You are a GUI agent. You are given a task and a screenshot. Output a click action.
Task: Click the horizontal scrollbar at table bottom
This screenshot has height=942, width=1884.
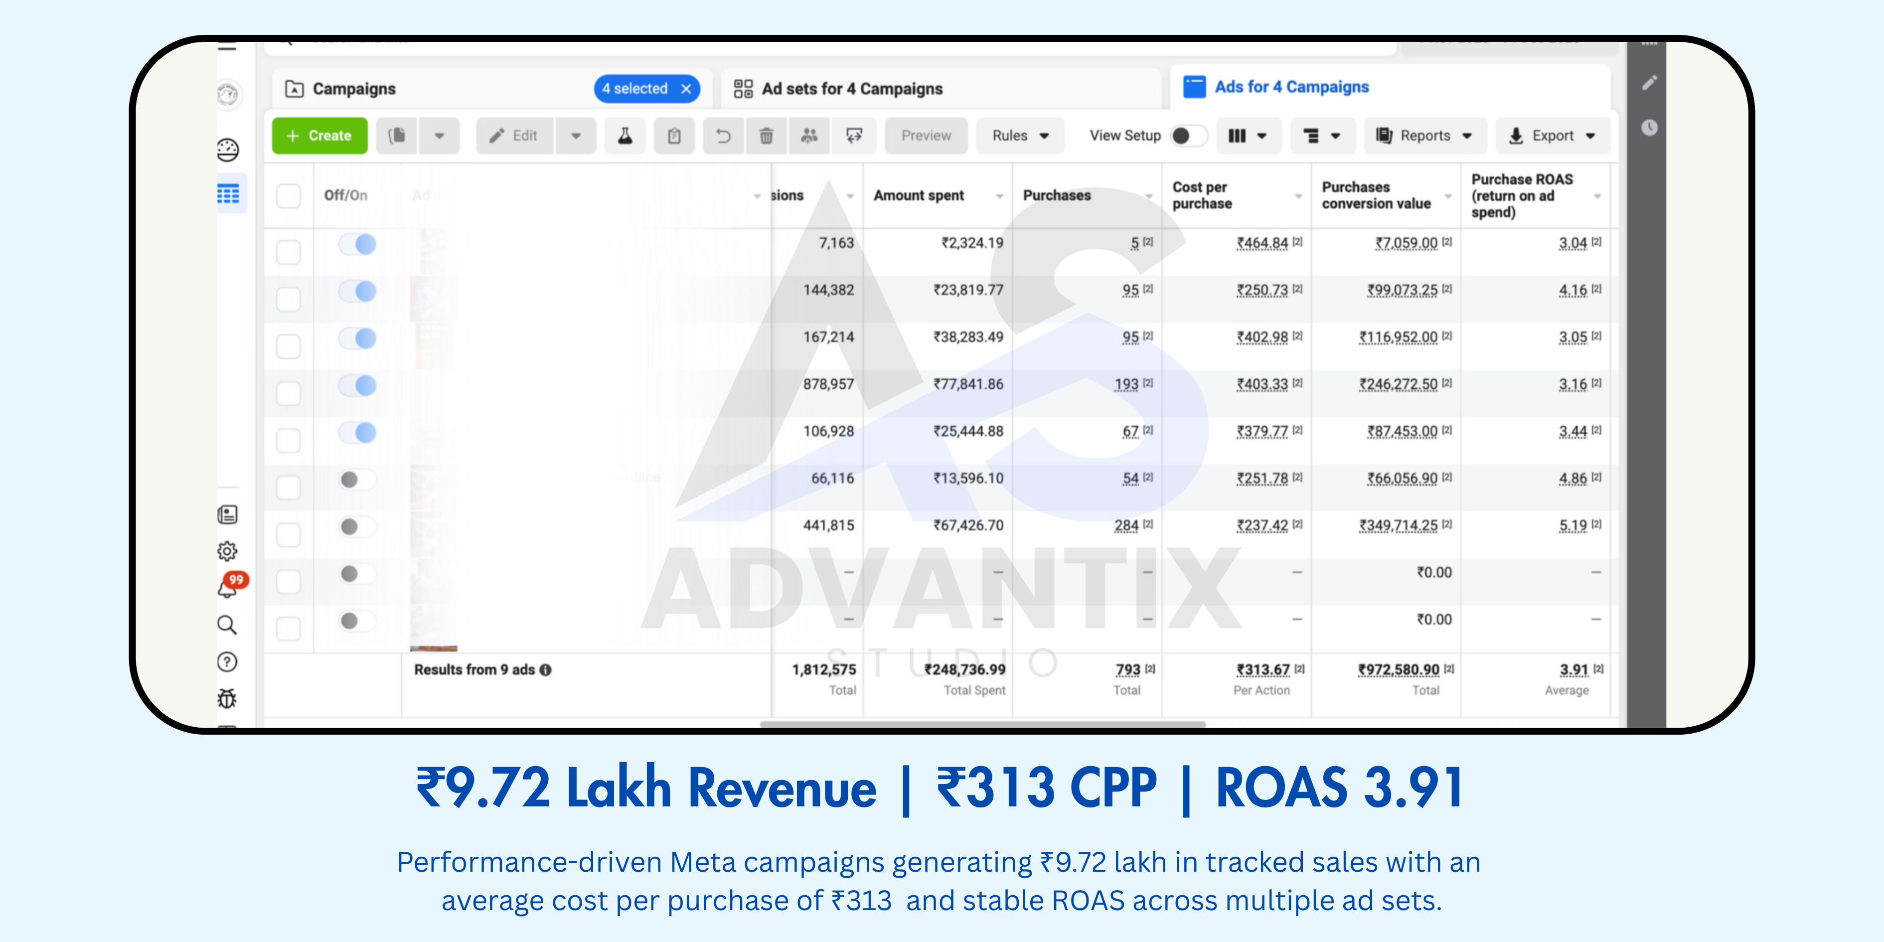pos(982,724)
